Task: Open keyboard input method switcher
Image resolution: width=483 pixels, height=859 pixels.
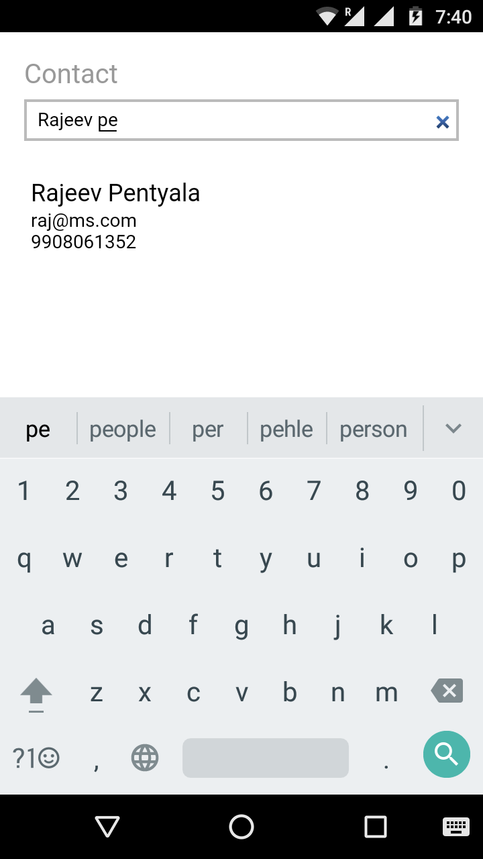Action: point(456,827)
